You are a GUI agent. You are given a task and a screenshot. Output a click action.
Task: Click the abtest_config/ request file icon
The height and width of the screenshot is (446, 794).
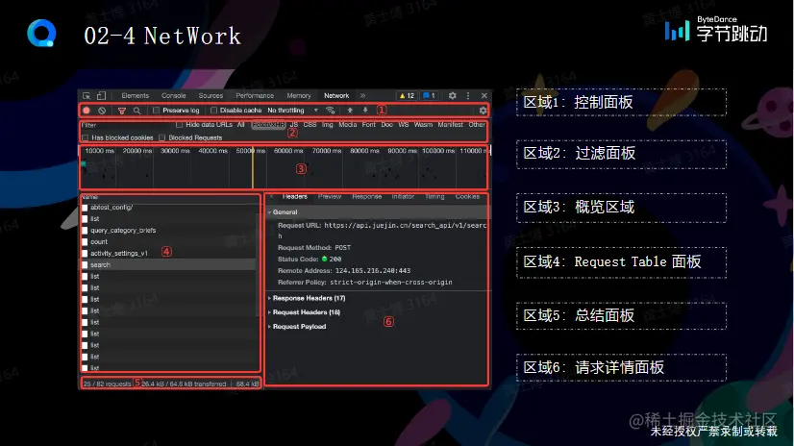(85, 208)
